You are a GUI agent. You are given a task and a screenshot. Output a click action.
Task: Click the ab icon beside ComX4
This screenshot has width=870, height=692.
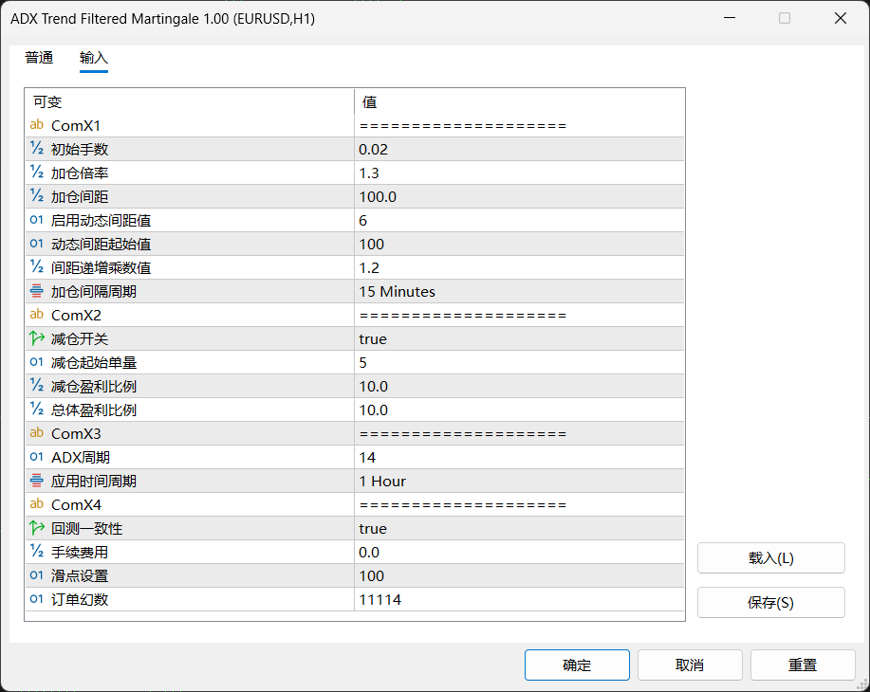[x=37, y=504]
